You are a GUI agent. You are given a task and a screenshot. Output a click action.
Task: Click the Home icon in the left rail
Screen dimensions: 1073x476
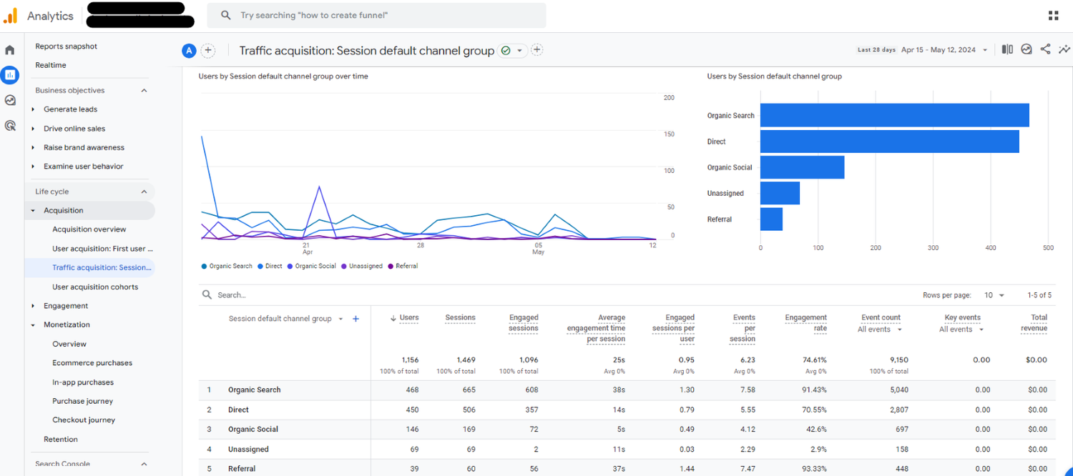pyautogui.click(x=10, y=50)
